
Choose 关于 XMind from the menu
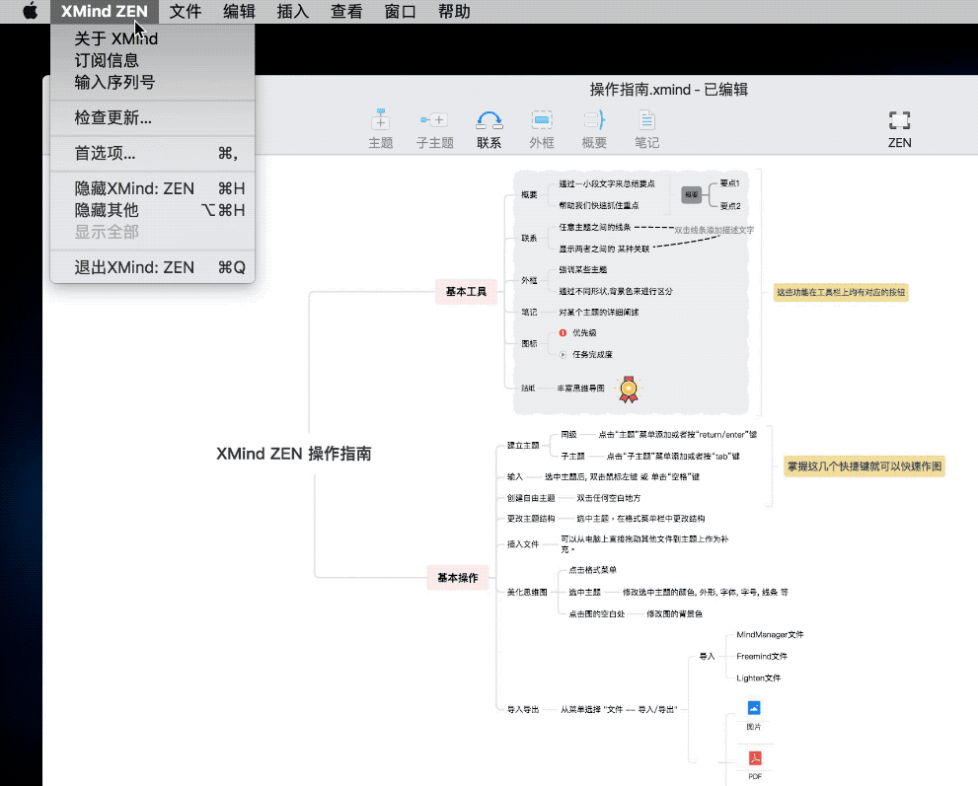[152, 38]
